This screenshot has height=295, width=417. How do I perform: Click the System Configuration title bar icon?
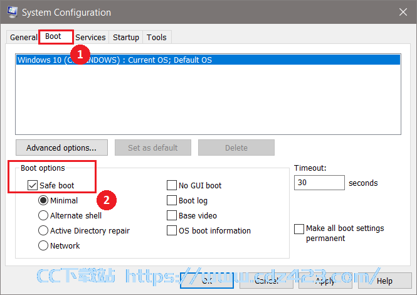[x=13, y=13]
